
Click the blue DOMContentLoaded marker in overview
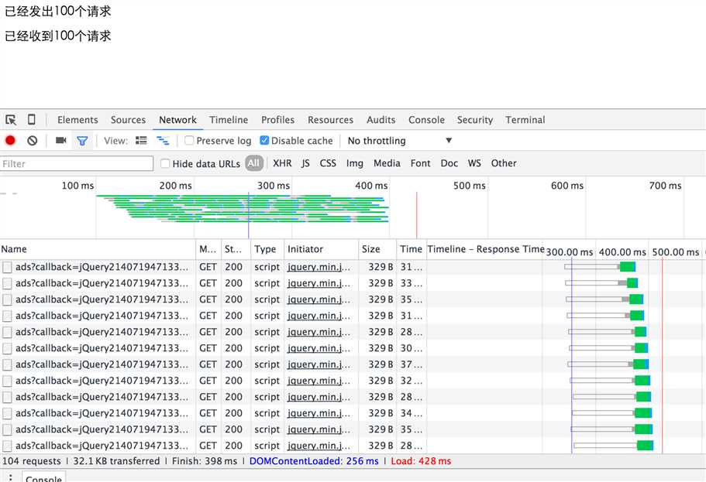tap(249, 215)
